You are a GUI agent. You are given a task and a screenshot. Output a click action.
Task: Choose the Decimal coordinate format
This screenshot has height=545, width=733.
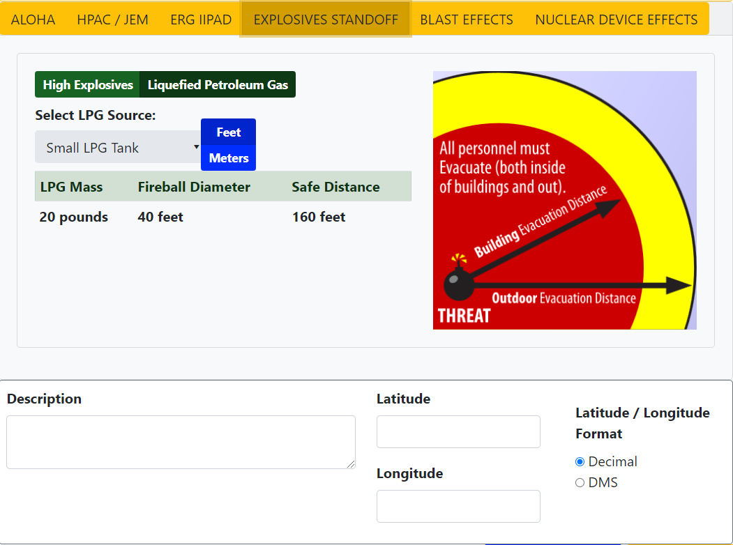[580, 462]
